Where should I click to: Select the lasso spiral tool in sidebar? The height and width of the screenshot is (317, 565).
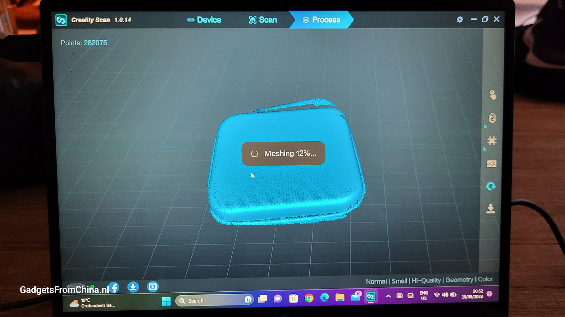pos(492,118)
